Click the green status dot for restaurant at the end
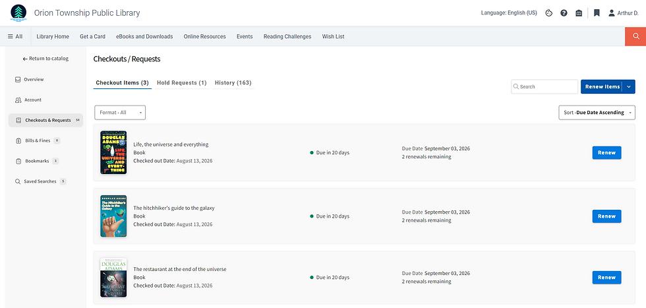Viewport: 646px width, 308px height. [x=312, y=277]
